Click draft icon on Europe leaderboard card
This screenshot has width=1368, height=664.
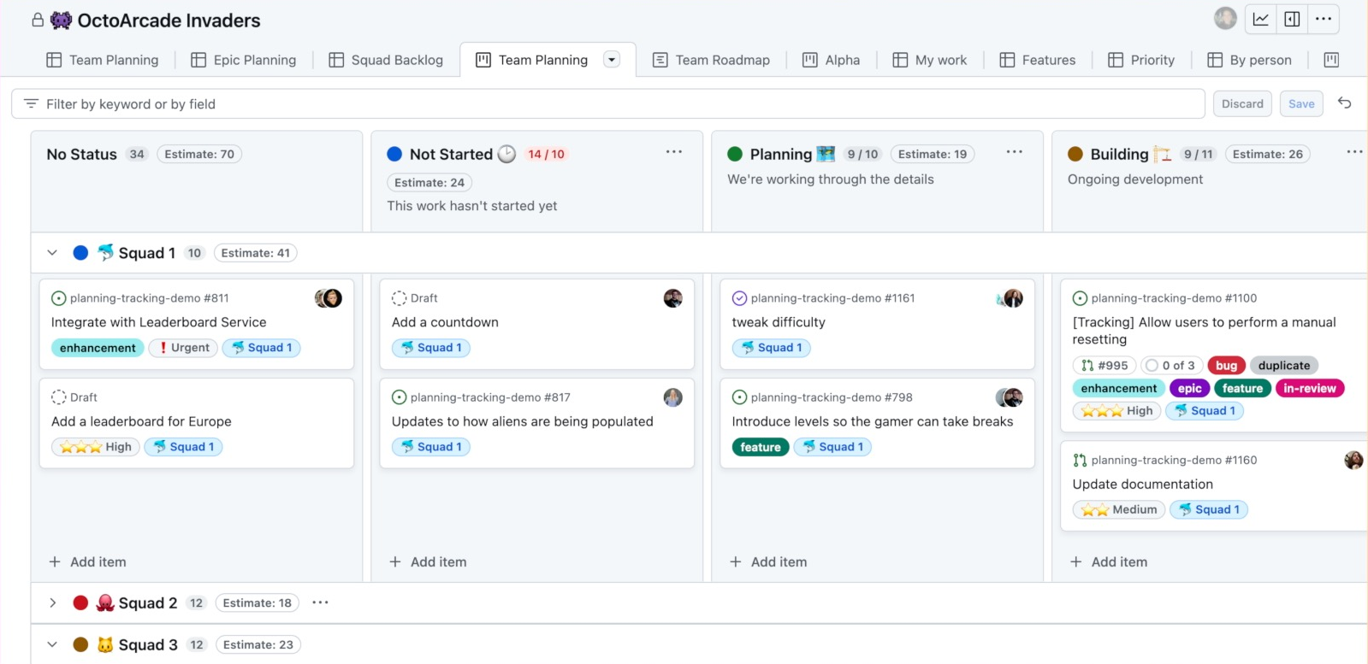click(x=59, y=397)
